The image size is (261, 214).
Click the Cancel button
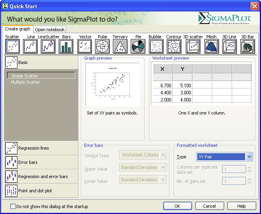click(210, 206)
